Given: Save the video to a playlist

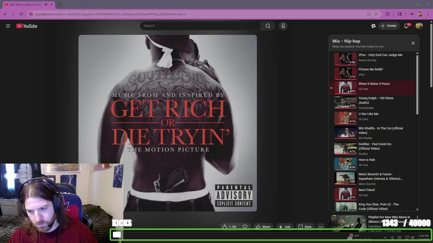Looking at the screenshot, I should [x=305, y=227].
